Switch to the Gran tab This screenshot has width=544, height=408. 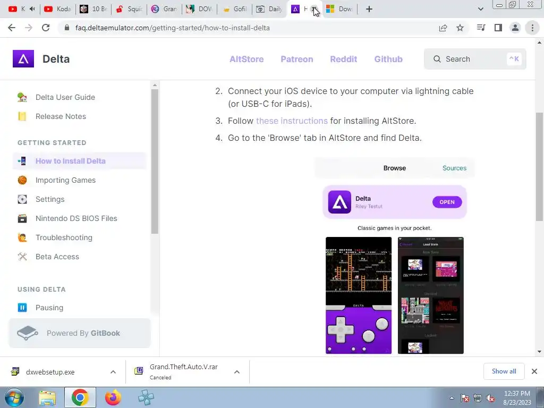click(165, 9)
